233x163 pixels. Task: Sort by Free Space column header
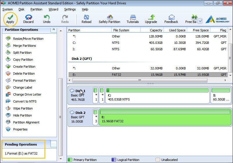coord(199,30)
